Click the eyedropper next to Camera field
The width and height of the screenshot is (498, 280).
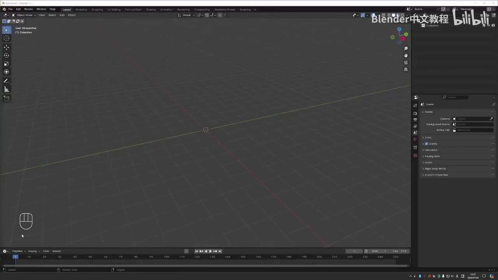(x=491, y=119)
